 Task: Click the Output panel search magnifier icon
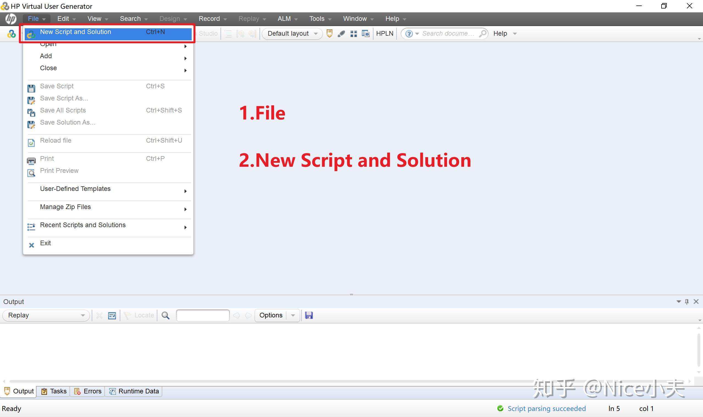tap(166, 315)
